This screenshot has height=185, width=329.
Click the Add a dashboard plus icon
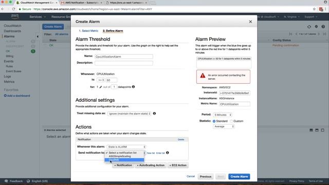click(x=5, y=96)
